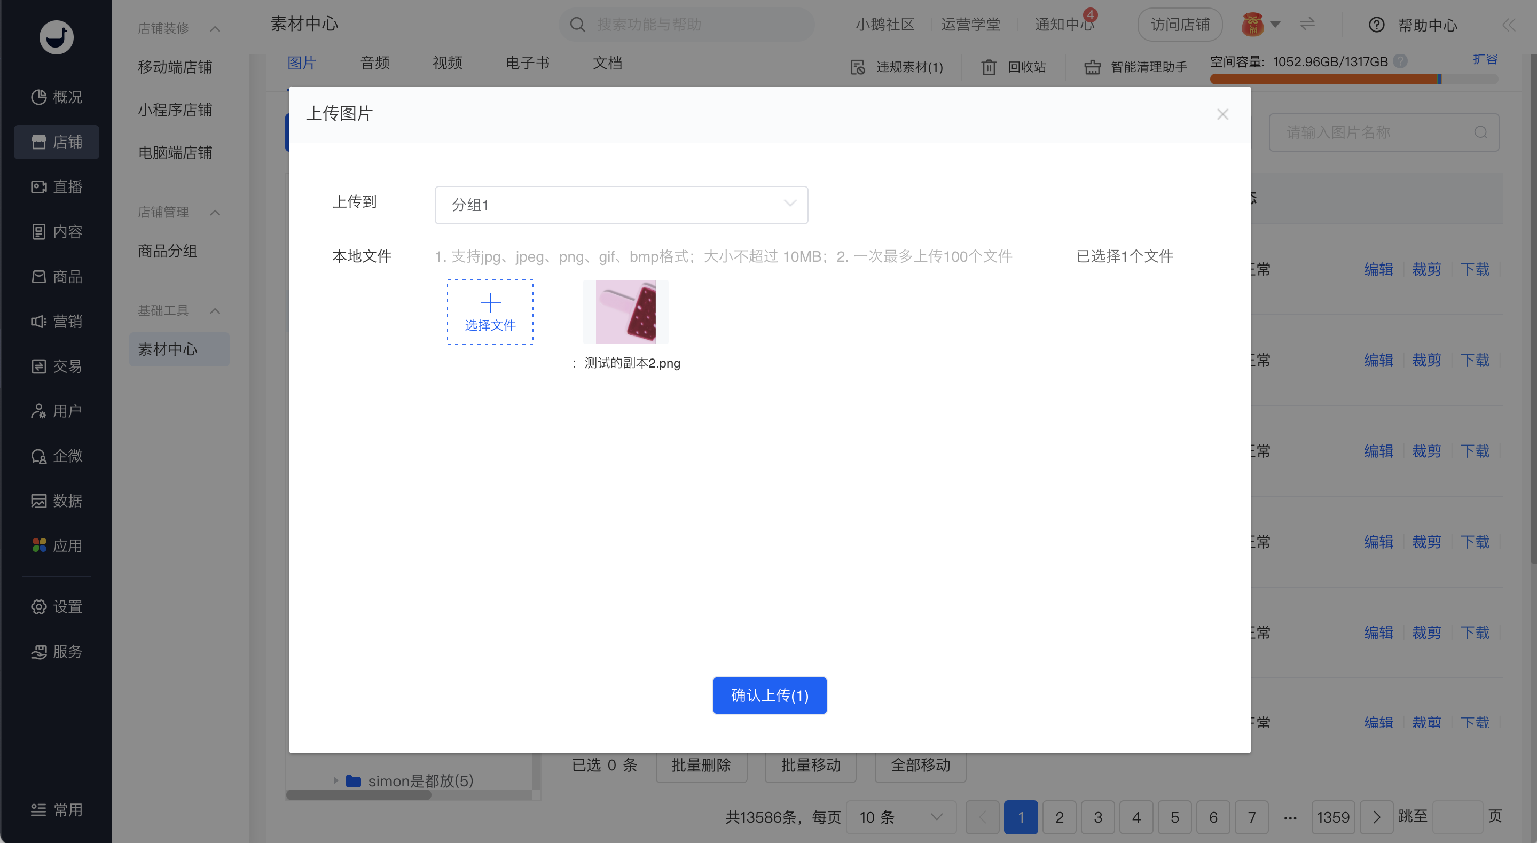Screen dimensions: 1537x843
Task: Click the 空间容量 storage usage bar
Action: (x=1353, y=79)
